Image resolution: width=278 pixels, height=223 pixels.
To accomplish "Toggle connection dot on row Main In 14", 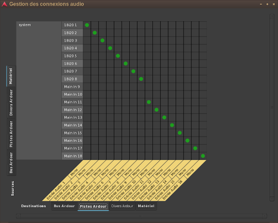I will click(x=172, y=125).
